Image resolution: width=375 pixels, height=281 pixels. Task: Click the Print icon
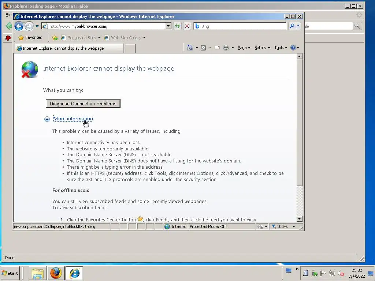226,48
